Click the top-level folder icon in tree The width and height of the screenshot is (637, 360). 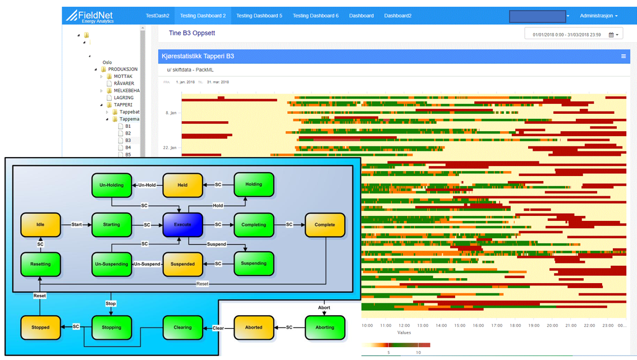click(x=86, y=35)
